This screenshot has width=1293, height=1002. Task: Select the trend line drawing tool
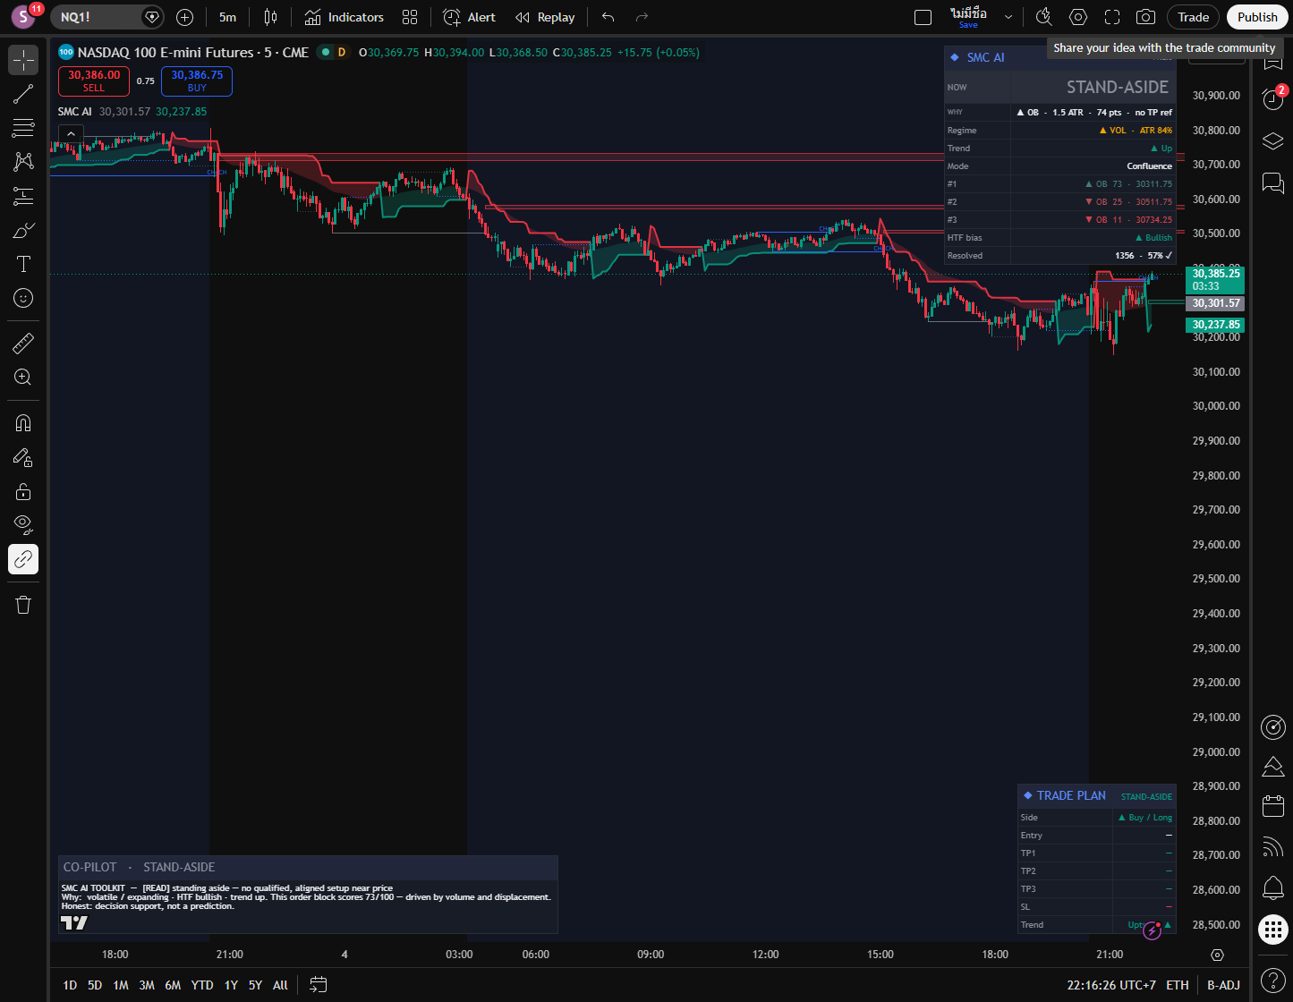tap(23, 94)
